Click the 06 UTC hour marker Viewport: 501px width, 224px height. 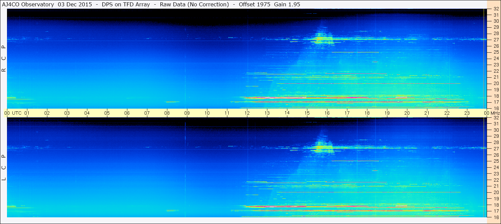[x=127, y=113]
